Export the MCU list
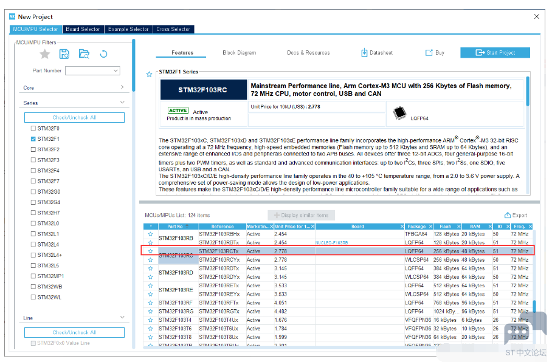This screenshot has height=362, width=552. pyautogui.click(x=516, y=215)
